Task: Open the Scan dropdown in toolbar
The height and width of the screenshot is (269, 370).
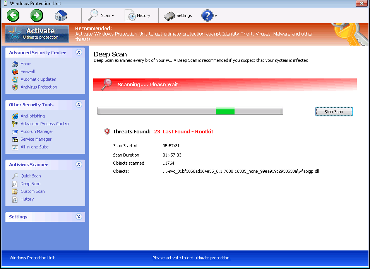Action: 101,16
